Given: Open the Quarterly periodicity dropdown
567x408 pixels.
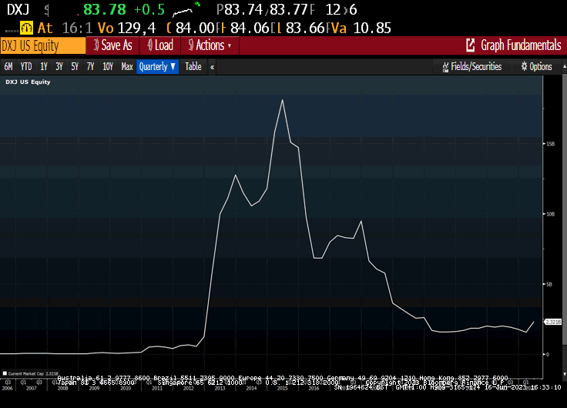Looking at the screenshot, I should point(157,67).
